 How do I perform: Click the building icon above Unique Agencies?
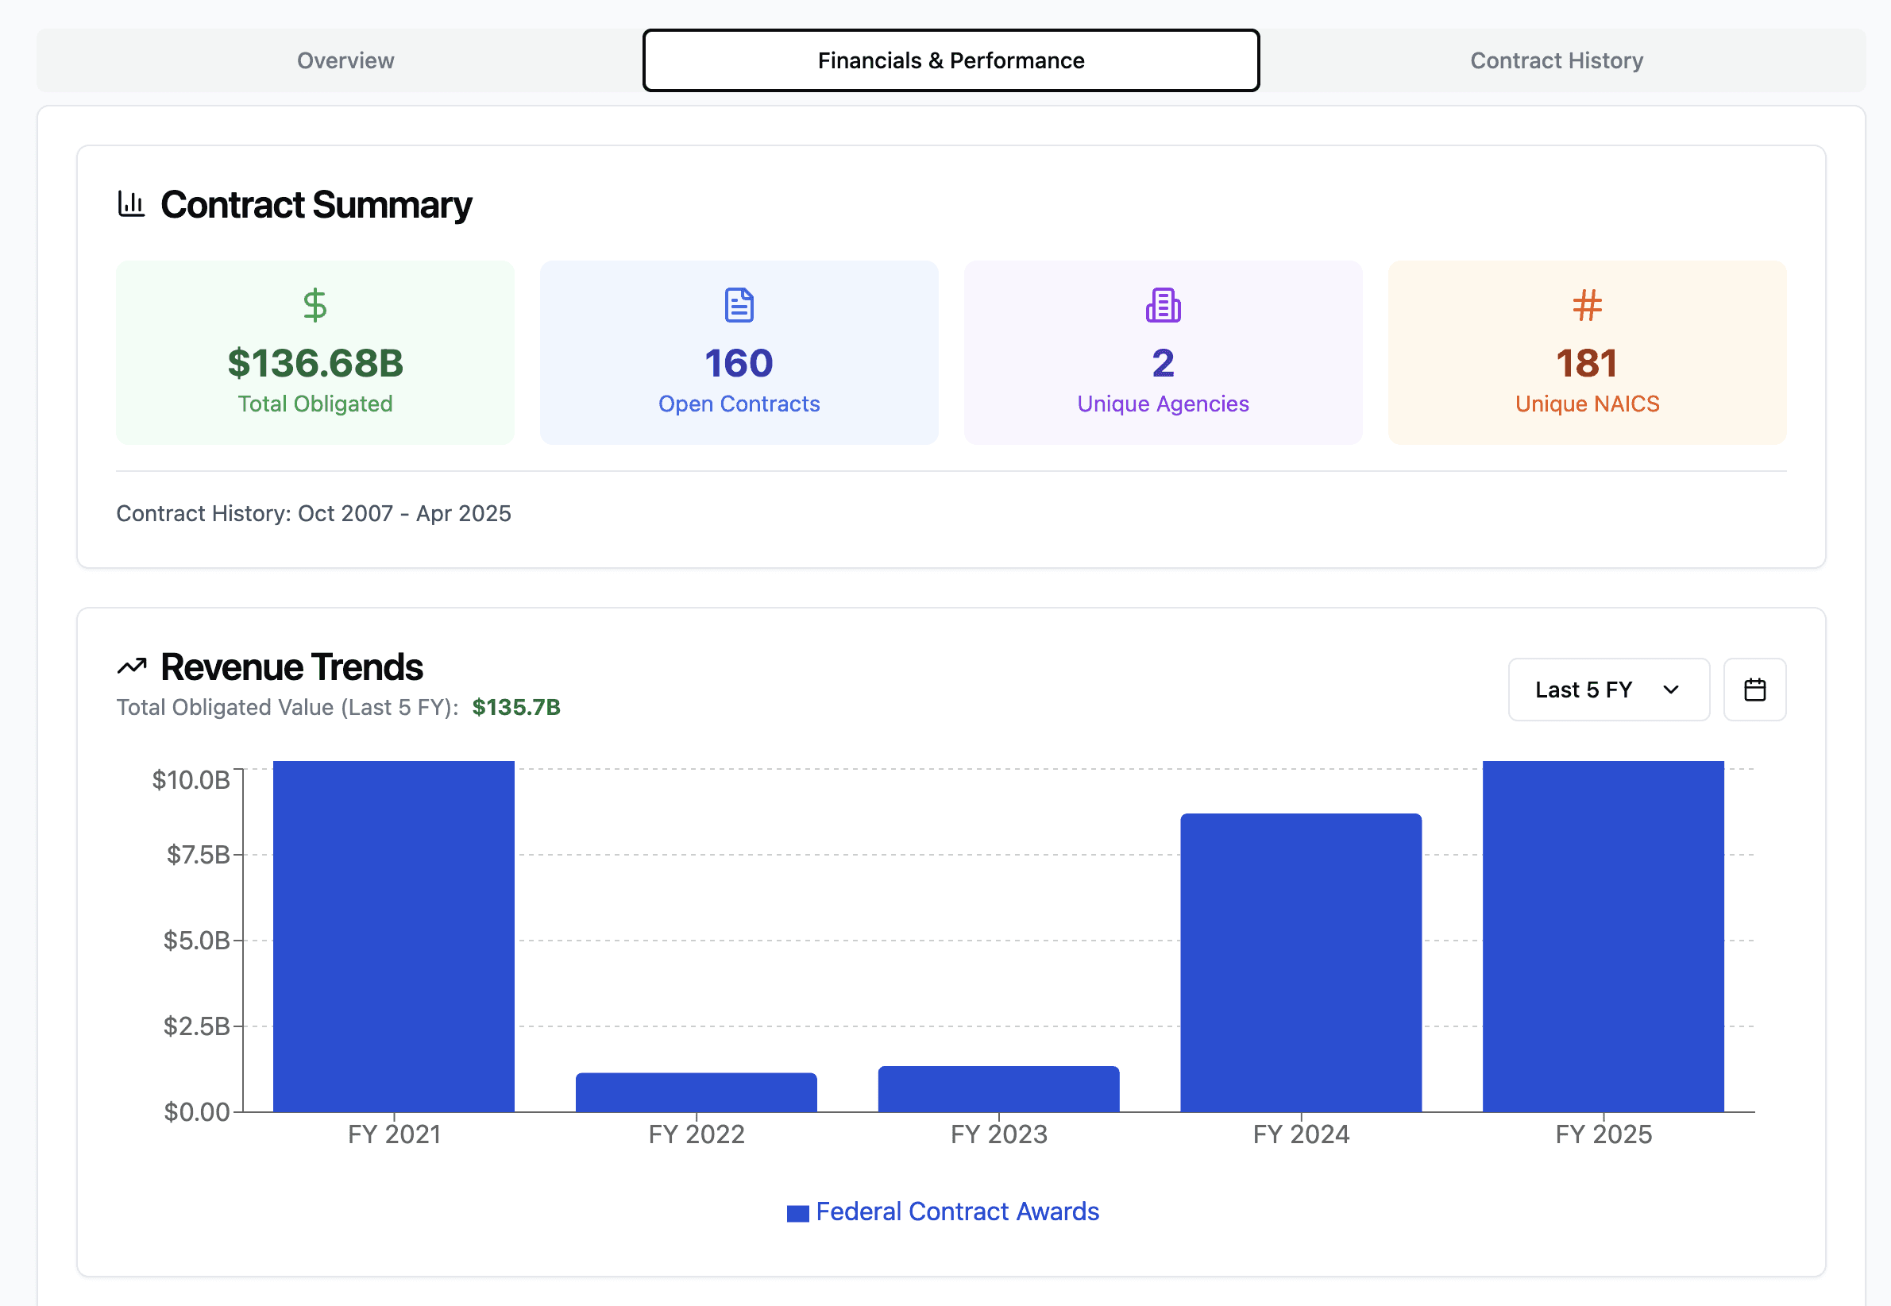pos(1162,305)
